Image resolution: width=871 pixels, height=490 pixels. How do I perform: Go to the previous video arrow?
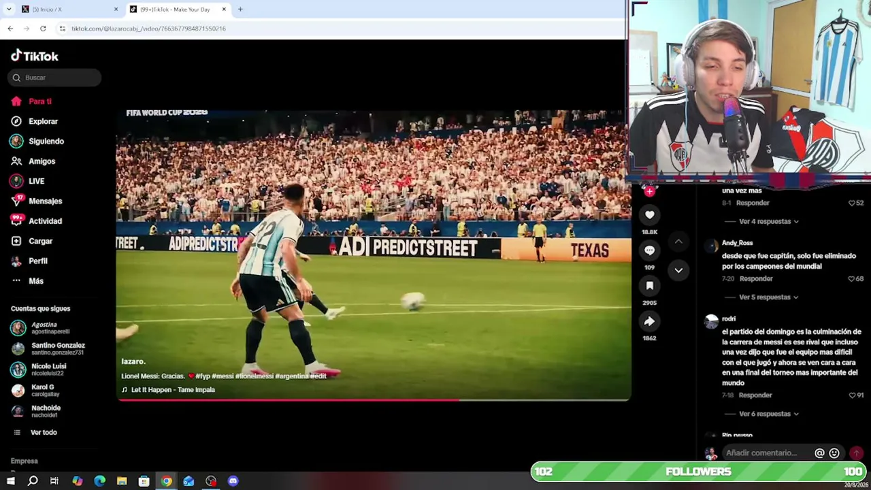coord(678,242)
